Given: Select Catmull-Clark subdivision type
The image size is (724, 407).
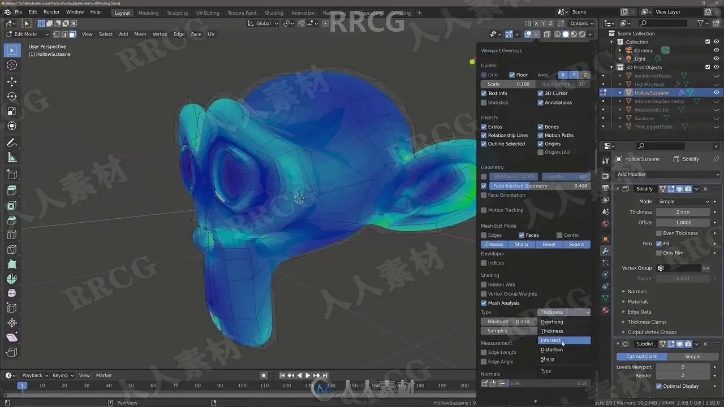Looking at the screenshot, I should [x=641, y=357].
